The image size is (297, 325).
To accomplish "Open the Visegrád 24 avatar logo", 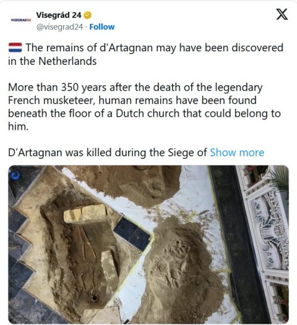I will [21, 20].
